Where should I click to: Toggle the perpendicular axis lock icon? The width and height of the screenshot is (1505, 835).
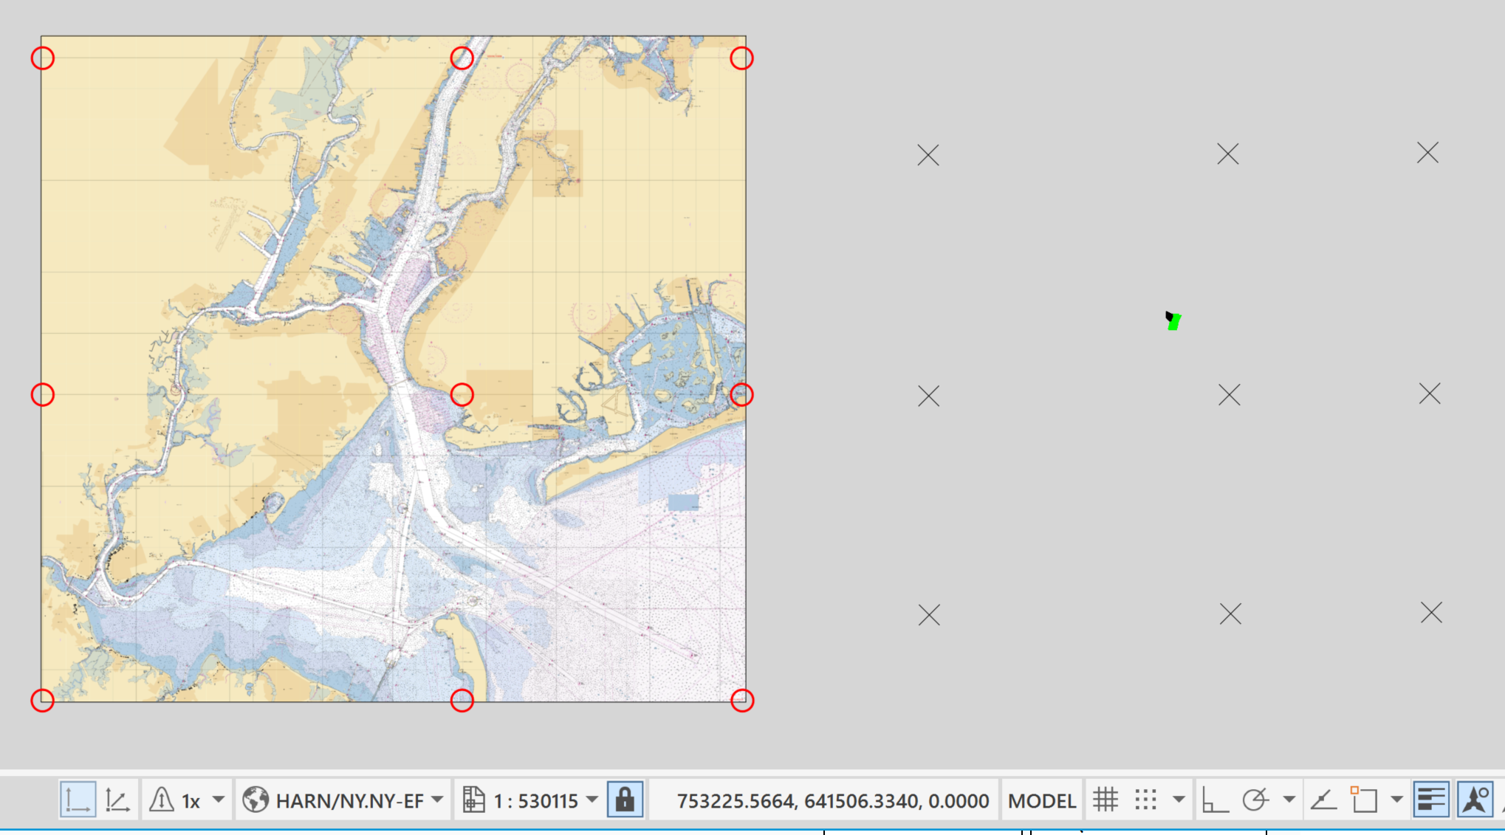[1216, 798]
